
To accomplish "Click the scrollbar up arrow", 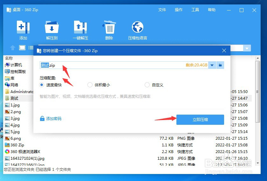I will pyautogui.click(x=258, y=58).
